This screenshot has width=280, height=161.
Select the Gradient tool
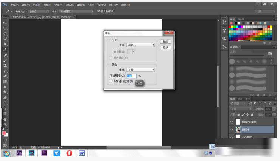click(x=5, y=82)
